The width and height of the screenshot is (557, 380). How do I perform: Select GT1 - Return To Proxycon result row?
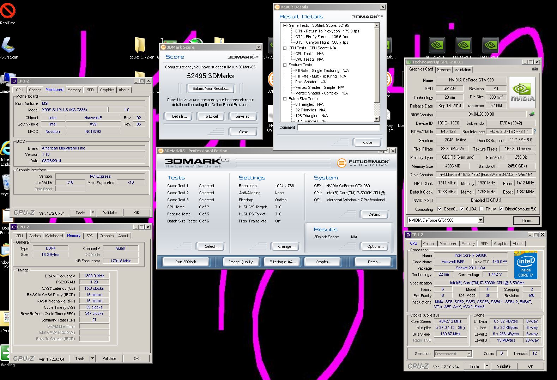pyautogui.click(x=327, y=31)
